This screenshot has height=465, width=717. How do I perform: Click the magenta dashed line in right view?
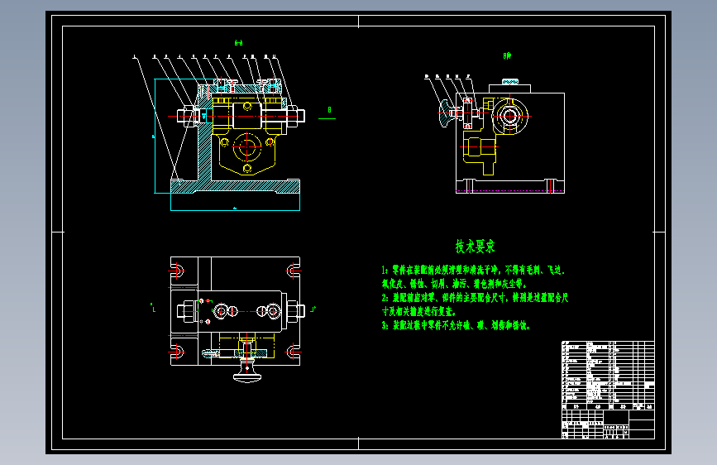[510, 190]
